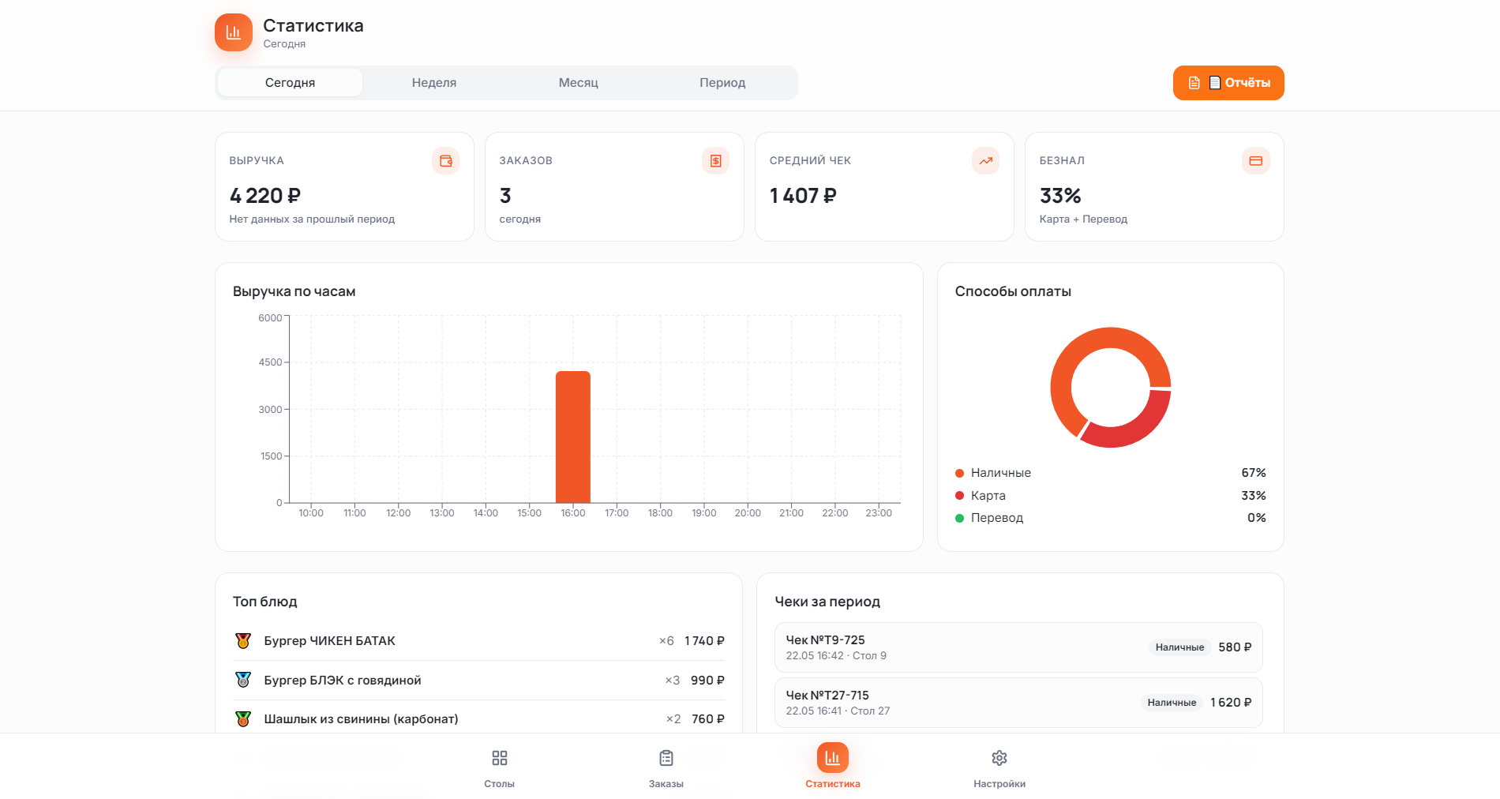The height and width of the screenshot is (799, 1500).
Task: Click the orange Статистика header logo icon
Action: (234, 32)
